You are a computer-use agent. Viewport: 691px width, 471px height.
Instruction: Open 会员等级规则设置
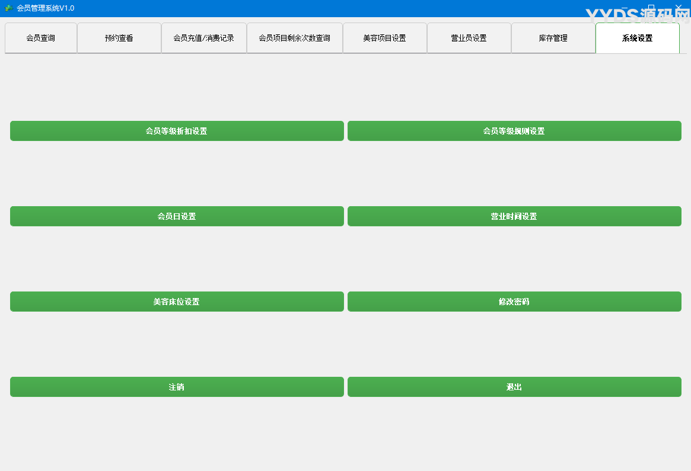tap(514, 130)
